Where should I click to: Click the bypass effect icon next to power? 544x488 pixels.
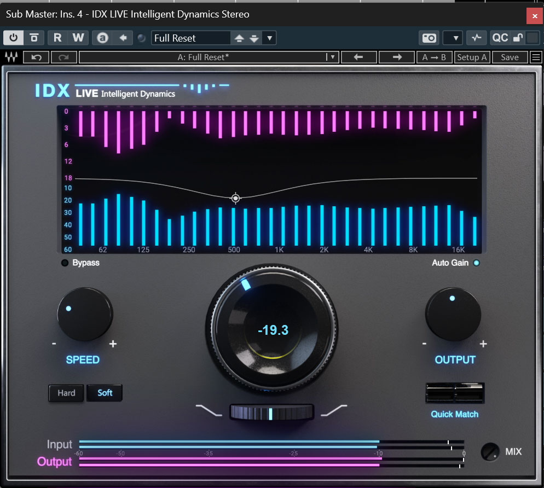[x=34, y=38]
